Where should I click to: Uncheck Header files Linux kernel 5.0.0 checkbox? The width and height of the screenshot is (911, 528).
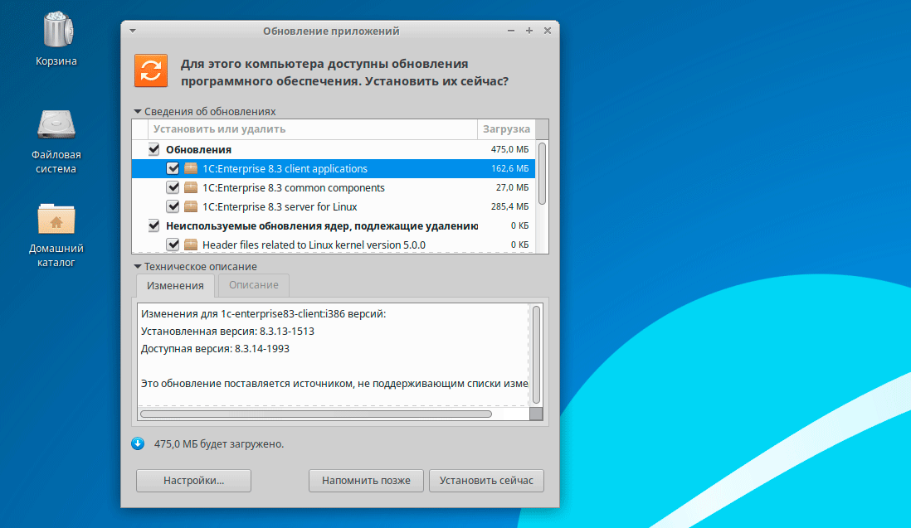coord(173,245)
